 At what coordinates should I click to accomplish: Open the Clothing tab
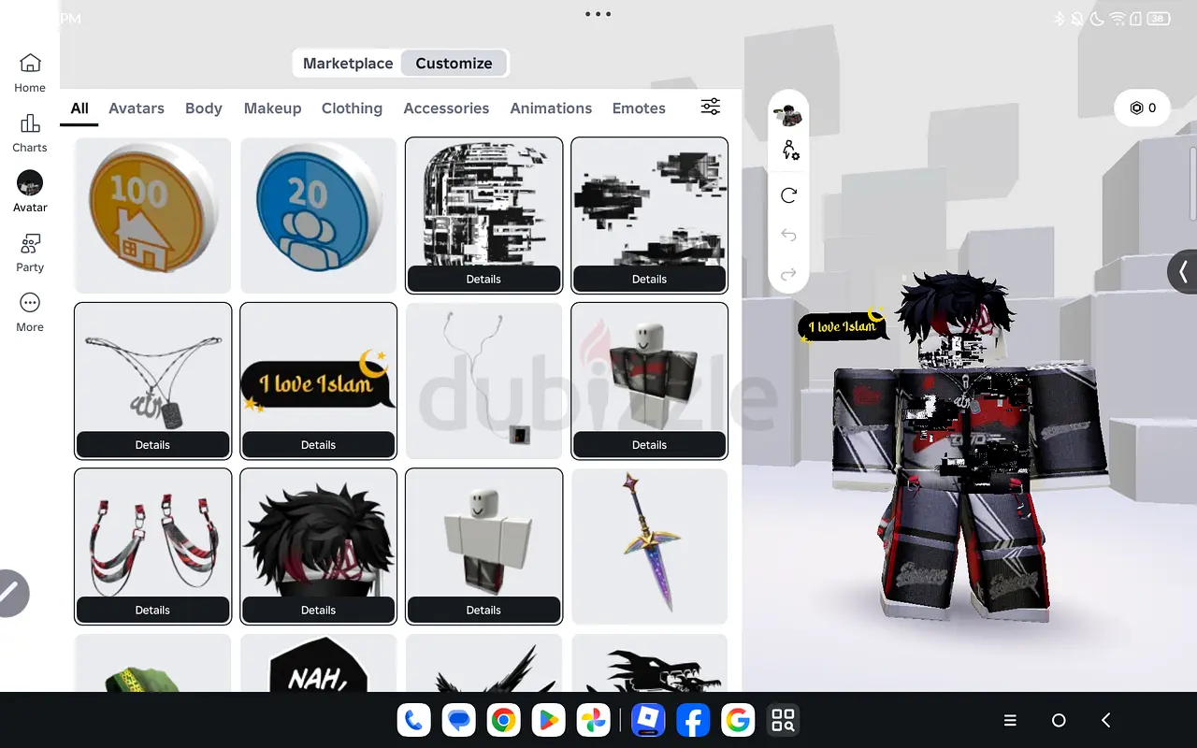352,108
